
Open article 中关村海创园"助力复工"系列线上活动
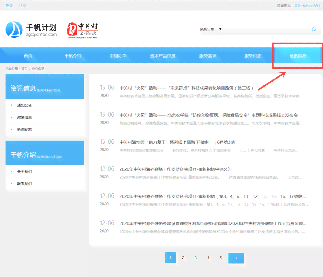[179, 142]
